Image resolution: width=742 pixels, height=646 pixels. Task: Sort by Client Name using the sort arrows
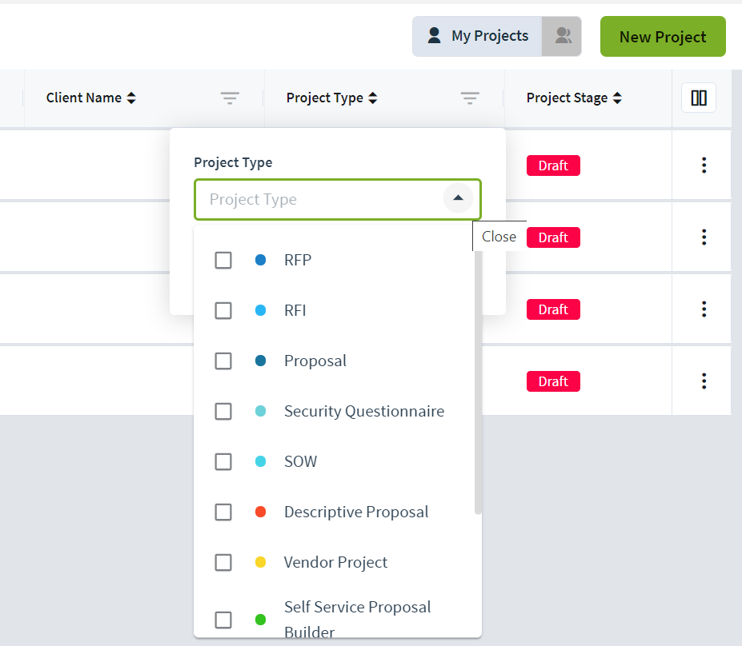(x=131, y=98)
